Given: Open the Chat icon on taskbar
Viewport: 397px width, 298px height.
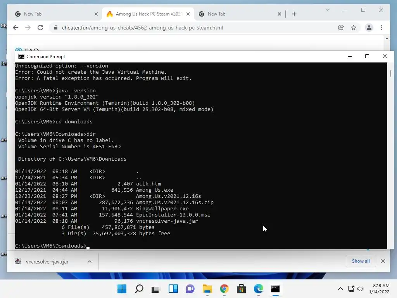Looking at the screenshot, I should point(190,289).
